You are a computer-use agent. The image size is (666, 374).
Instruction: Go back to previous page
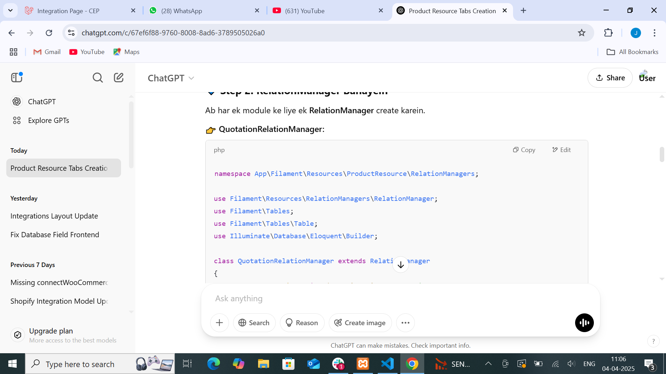click(x=11, y=33)
